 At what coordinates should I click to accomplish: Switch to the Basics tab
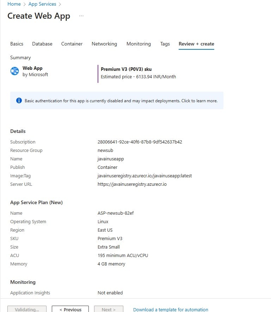tap(17, 44)
